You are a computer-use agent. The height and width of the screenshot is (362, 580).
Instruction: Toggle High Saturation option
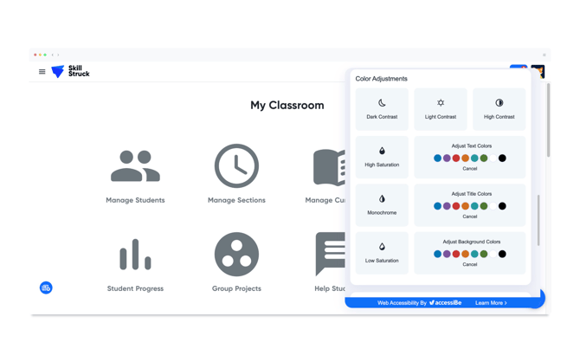[x=382, y=158]
